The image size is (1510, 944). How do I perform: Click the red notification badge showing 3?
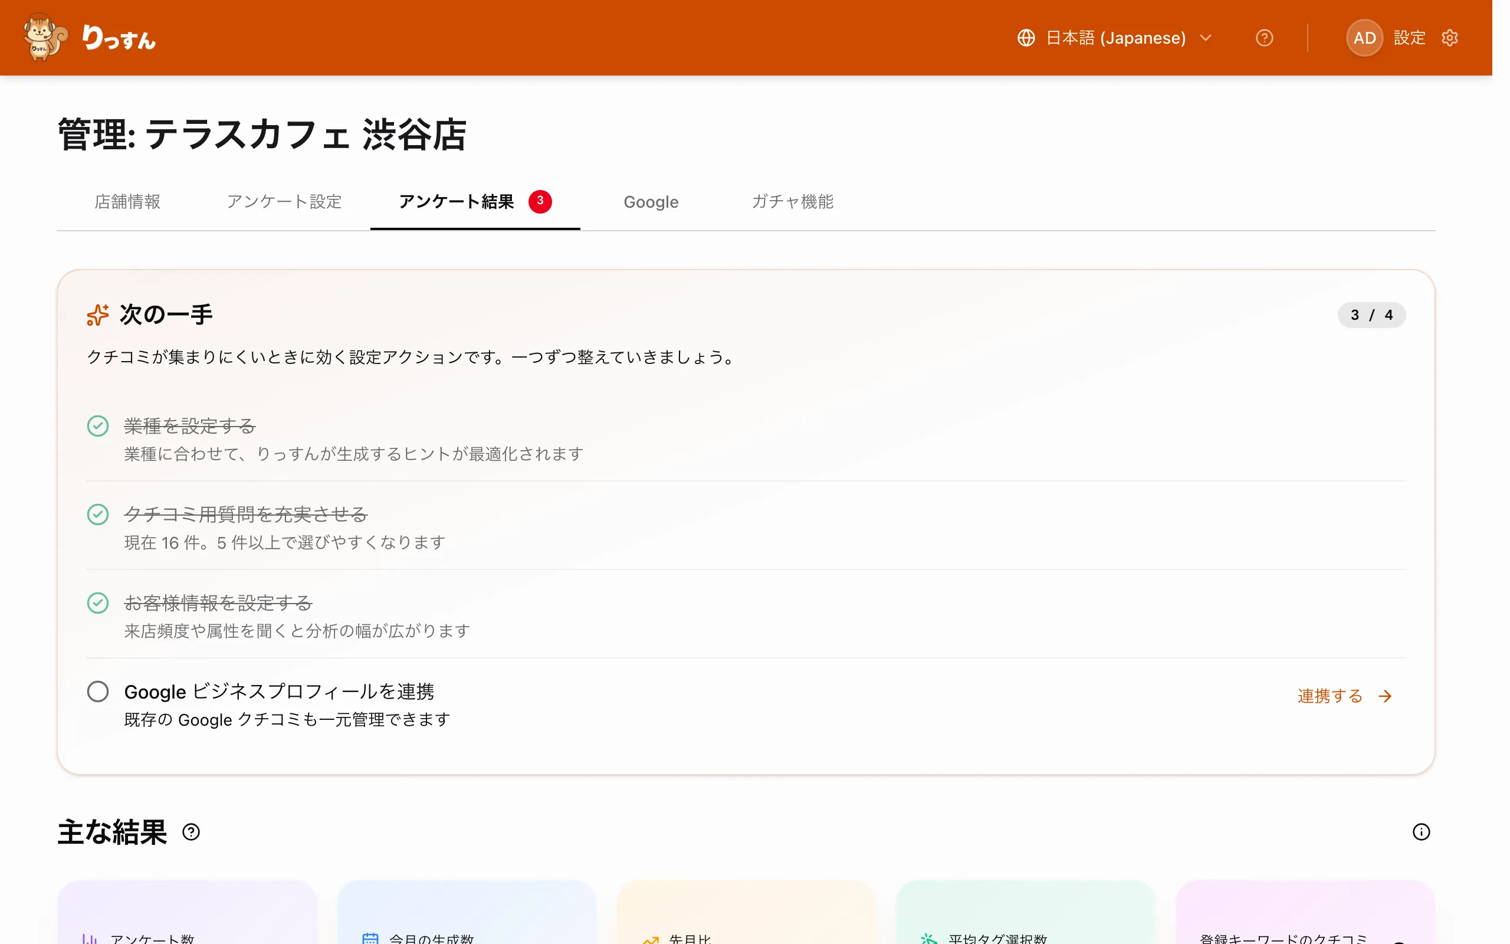540,201
